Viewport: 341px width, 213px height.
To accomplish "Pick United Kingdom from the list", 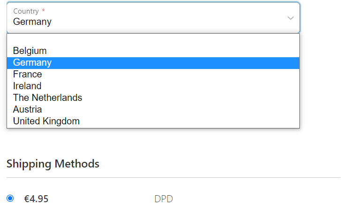I will pos(46,121).
